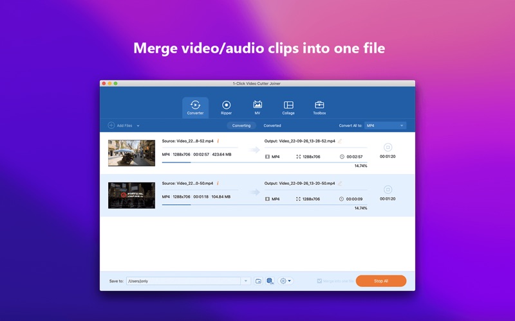
Task: Open the Ripper module
Action: click(x=226, y=107)
